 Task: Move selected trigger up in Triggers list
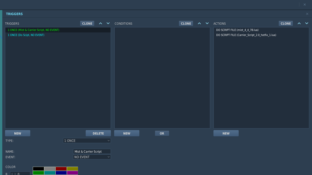click(x=101, y=23)
